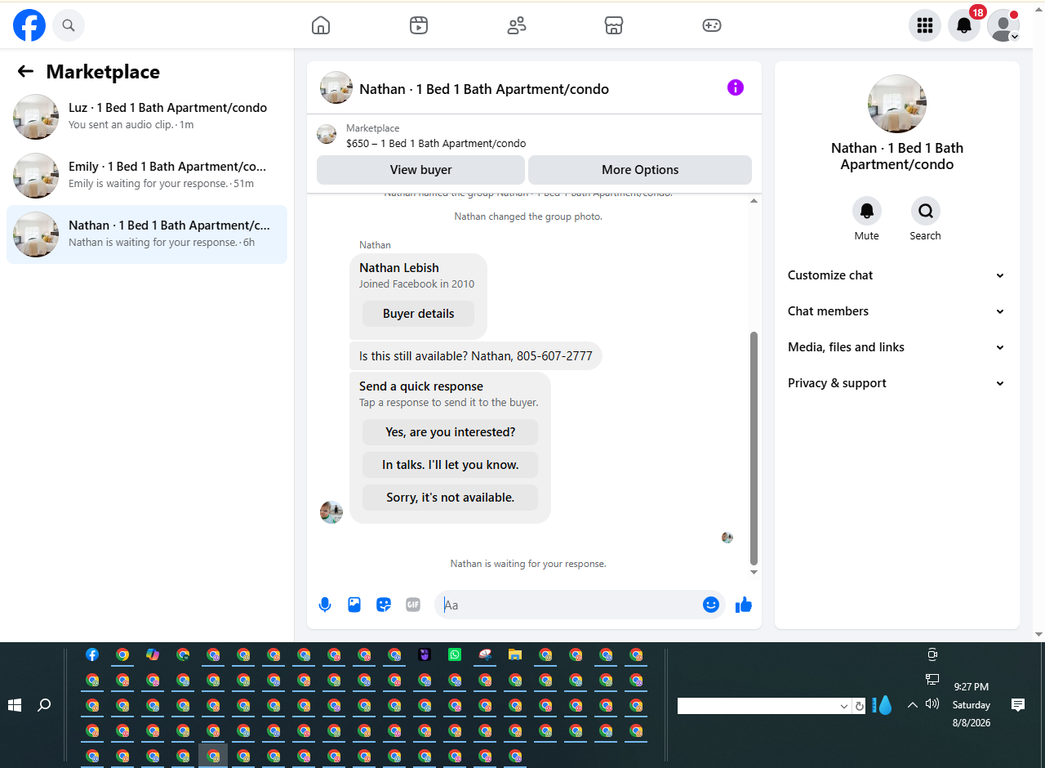The image size is (1045, 768).
Task: Open the purple conversation information icon
Action: pyautogui.click(x=736, y=87)
